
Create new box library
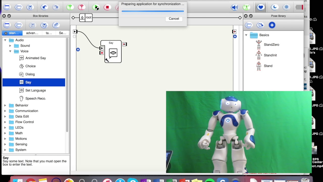click(7, 25)
